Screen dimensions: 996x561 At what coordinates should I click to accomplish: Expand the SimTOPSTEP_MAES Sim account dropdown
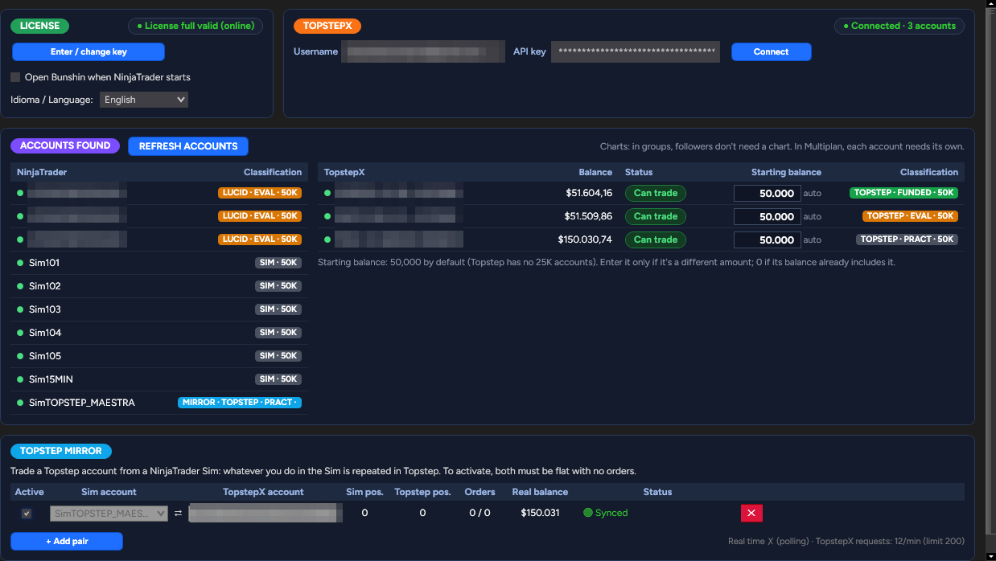pyautogui.click(x=109, y=513)
